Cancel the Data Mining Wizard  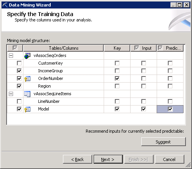tap(170, 159)
